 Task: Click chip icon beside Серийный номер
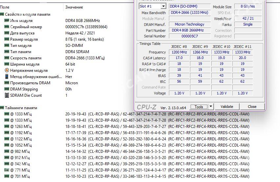[x=7, y=27]
